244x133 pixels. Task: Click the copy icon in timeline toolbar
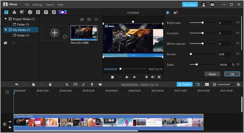[x=33, y=84]
